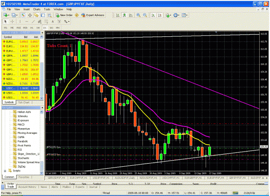The width and height of the screenshot is (270, 196).
Task: Select the text label tool
Action: 59,22
